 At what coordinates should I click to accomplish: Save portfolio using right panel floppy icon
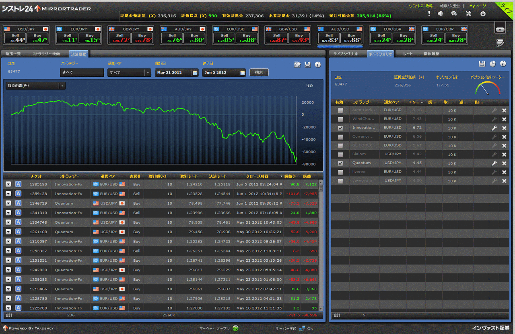pyautogui.click(x=482, y=63)
